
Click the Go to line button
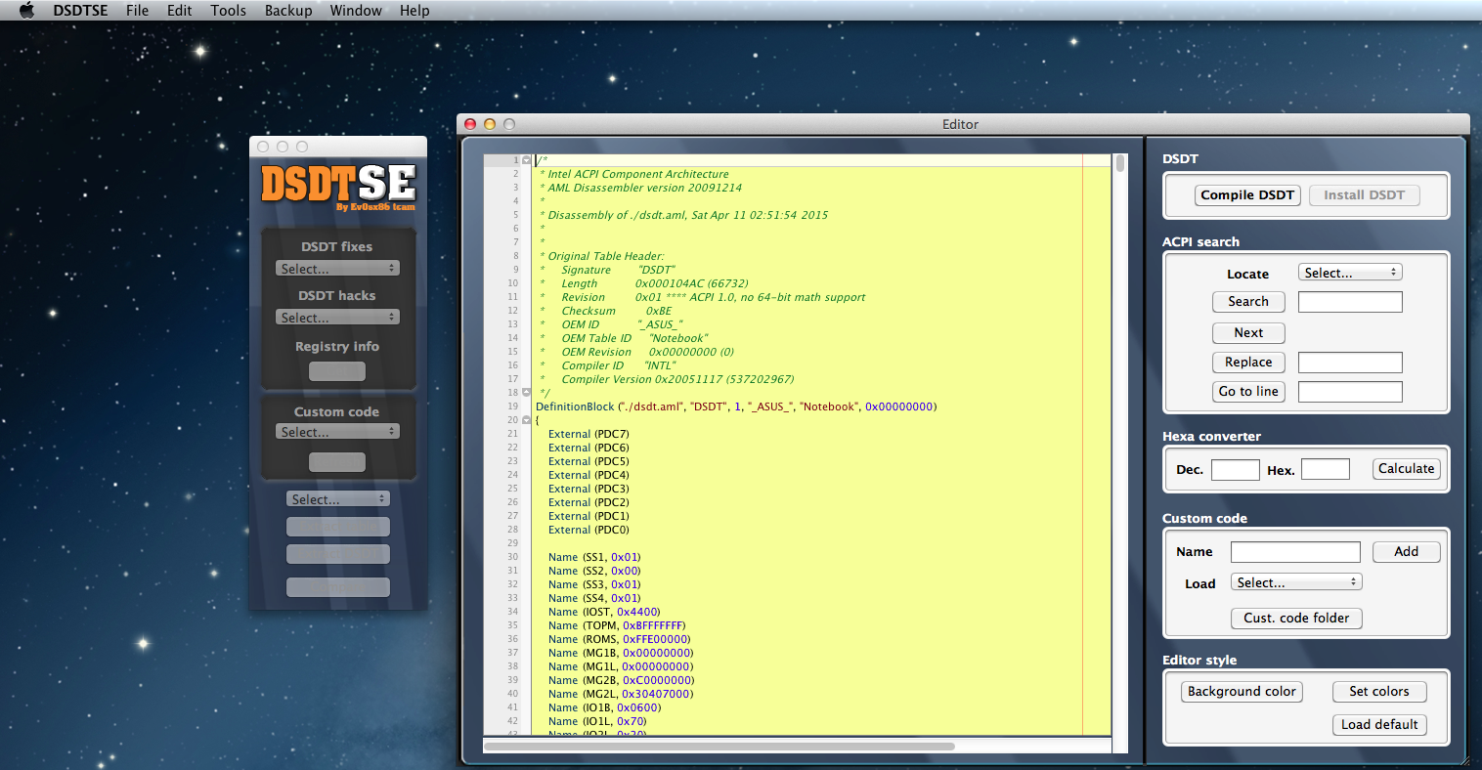click(1248, 392)
